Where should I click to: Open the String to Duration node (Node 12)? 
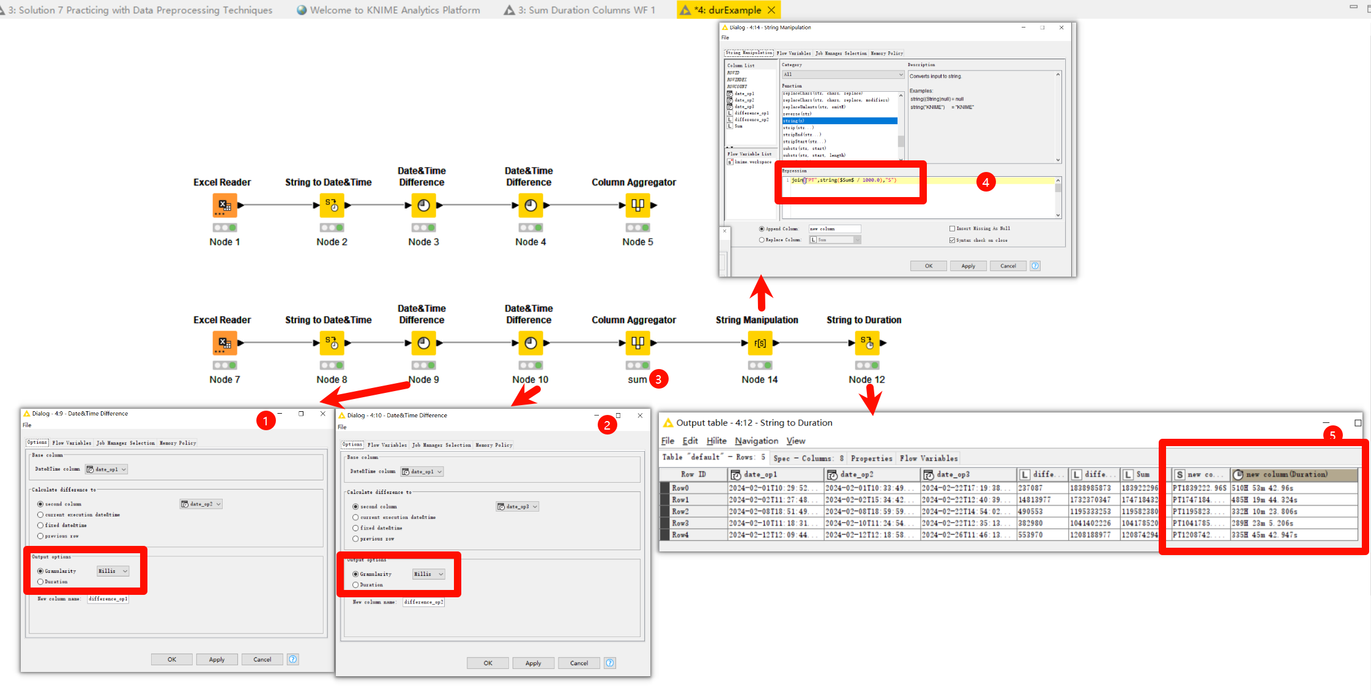[x=867, y=343]
